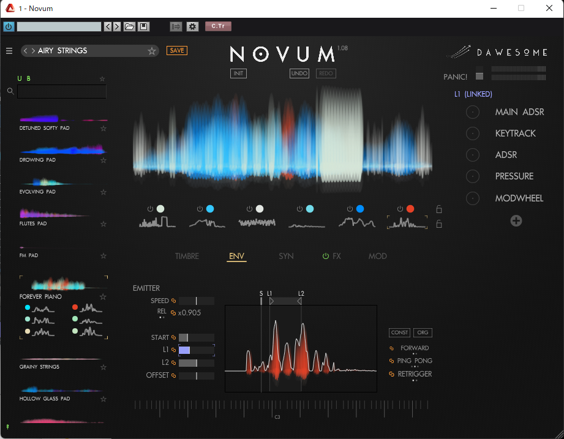Click the REDO button

click(326, 73)
